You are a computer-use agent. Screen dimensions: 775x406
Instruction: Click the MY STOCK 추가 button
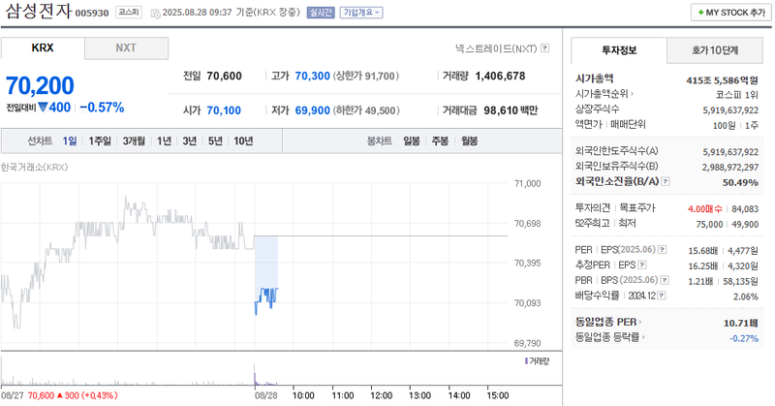731,13
